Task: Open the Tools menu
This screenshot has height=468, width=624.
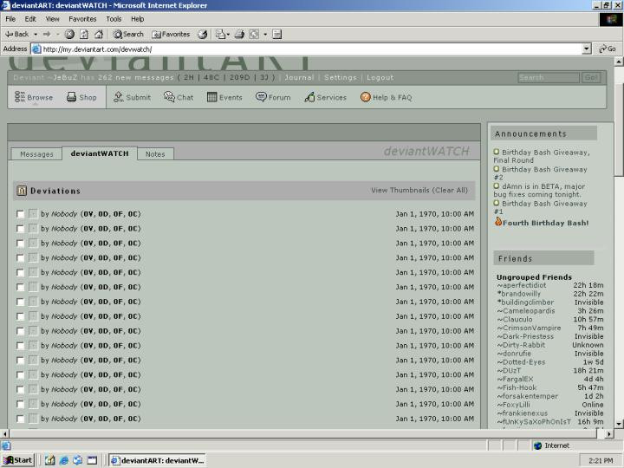Action: [114, 19]
